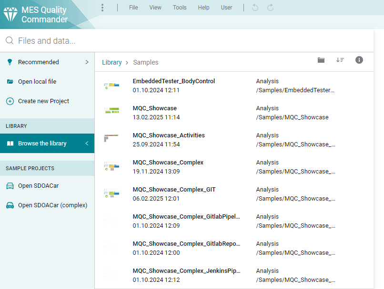
Task: Expand the Recommended section chevron
Action: click(87, 62)
